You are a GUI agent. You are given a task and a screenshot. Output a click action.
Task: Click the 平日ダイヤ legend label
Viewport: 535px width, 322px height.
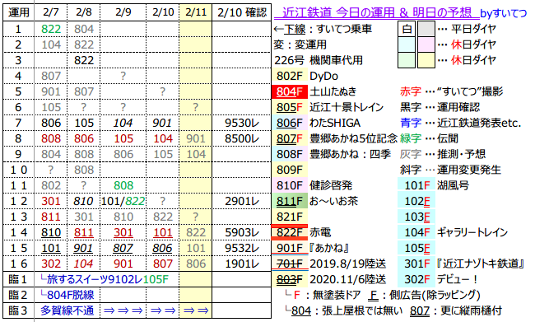click(473, 29)
